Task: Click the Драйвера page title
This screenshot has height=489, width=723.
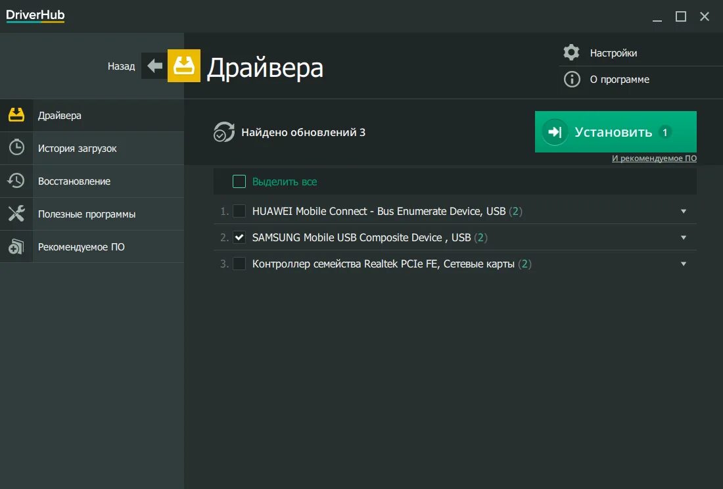Action: pyautogui.click(x=265, y=68)
